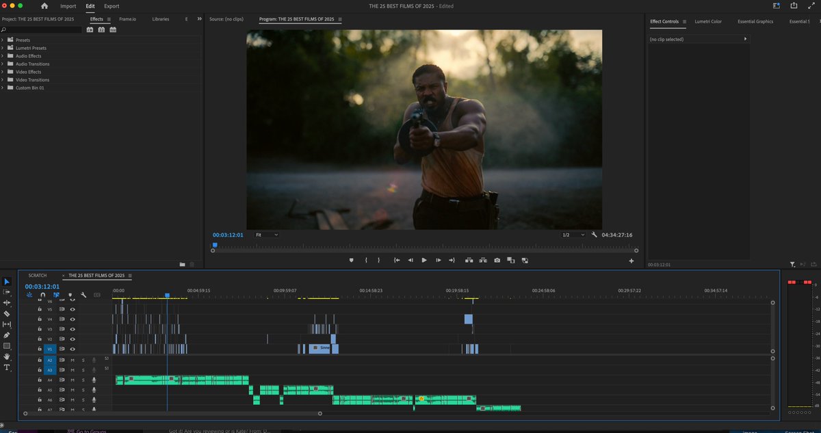Viewport: 821px width, 433px height.
Task: Hide track V4 with eye icon
Action: coord(73,319)
